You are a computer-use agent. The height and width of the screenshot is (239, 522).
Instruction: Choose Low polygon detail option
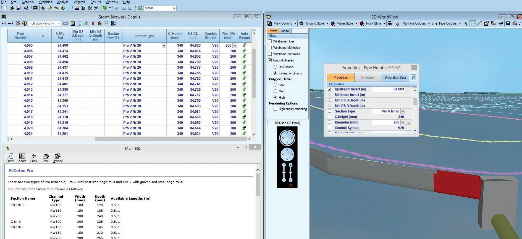coord(275,85)
